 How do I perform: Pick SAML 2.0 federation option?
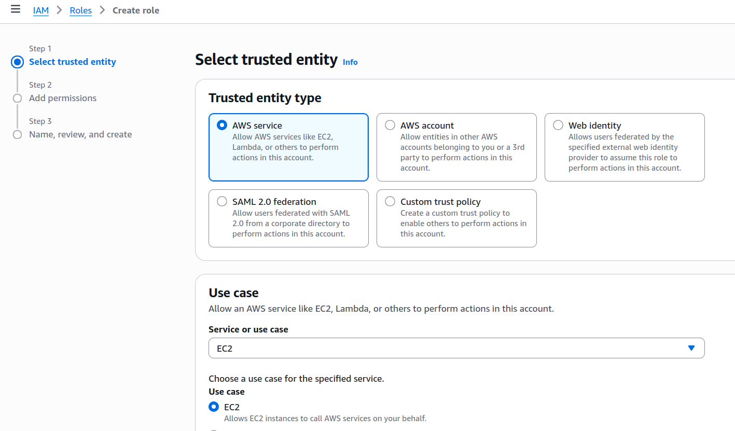[x=222, y=201]
